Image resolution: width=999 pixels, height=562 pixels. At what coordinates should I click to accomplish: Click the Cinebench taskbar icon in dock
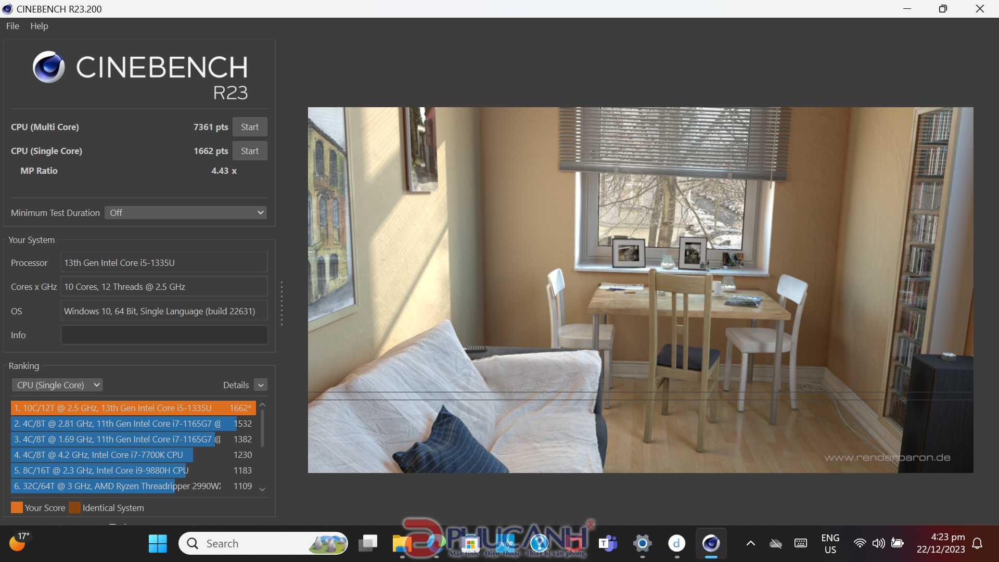click(710, 543)
